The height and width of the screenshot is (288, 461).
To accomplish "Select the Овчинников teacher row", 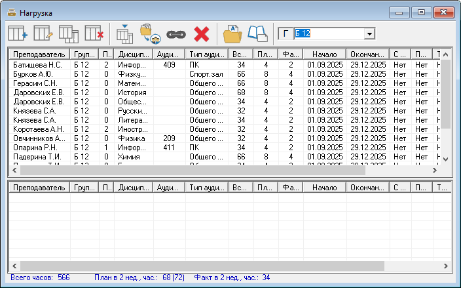I will pos(39,138).
